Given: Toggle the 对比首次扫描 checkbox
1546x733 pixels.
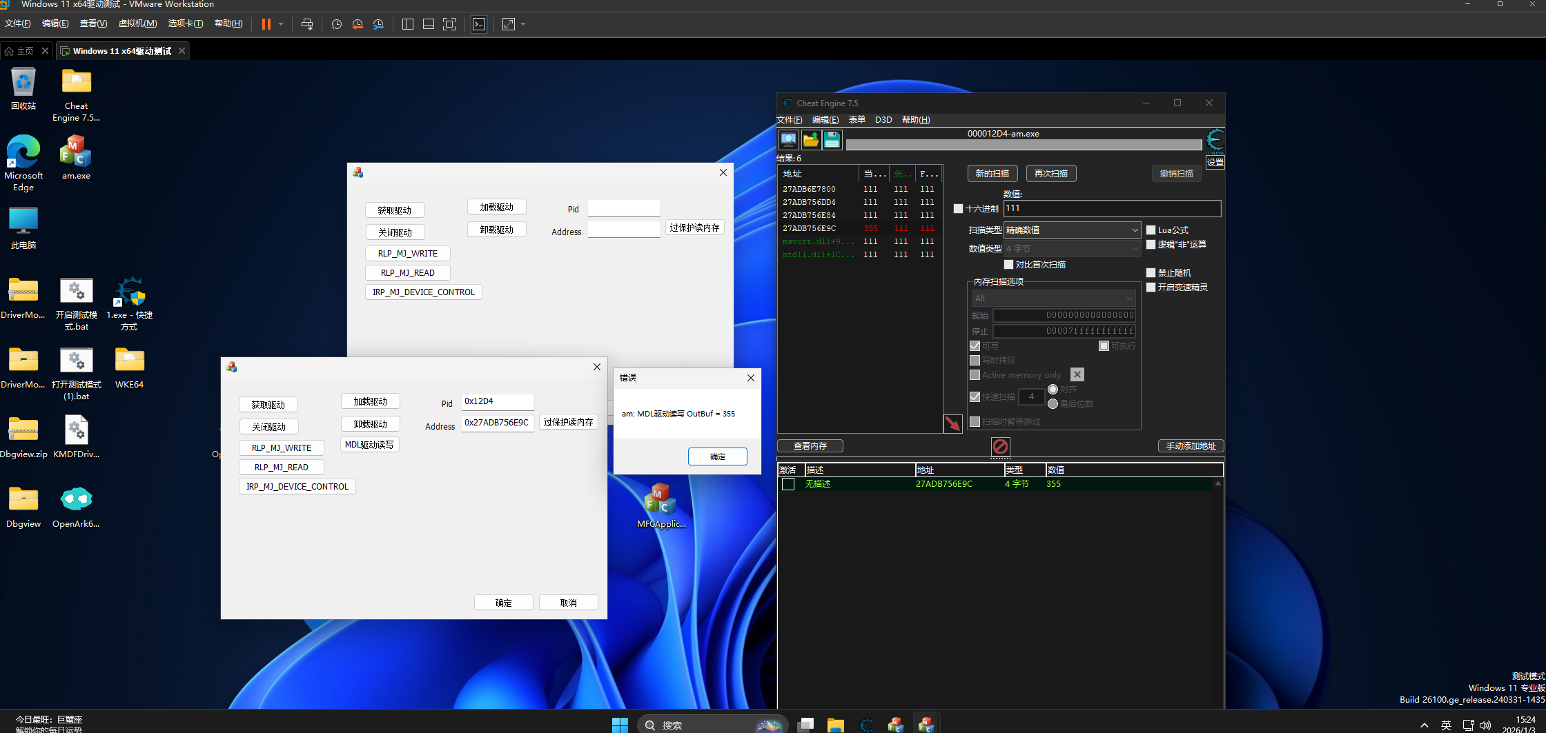Looking at the screenshot, I should pos(1008,264).
